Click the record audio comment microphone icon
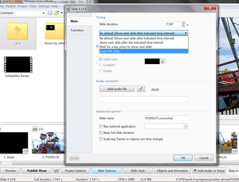239x182 pixels. point(141,89)
